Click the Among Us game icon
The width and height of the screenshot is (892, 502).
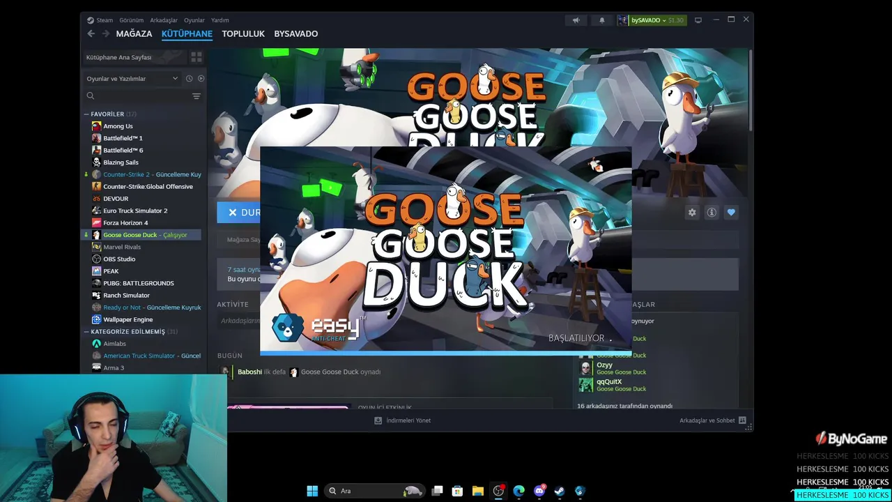[x=96, y=126]
